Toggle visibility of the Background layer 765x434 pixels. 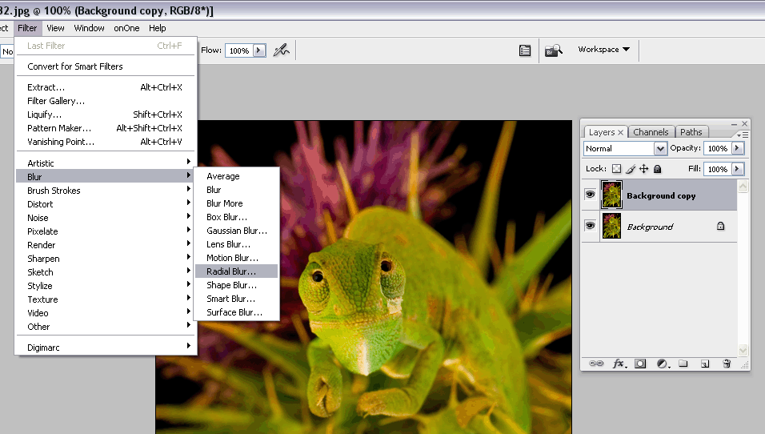coord(591,227)
